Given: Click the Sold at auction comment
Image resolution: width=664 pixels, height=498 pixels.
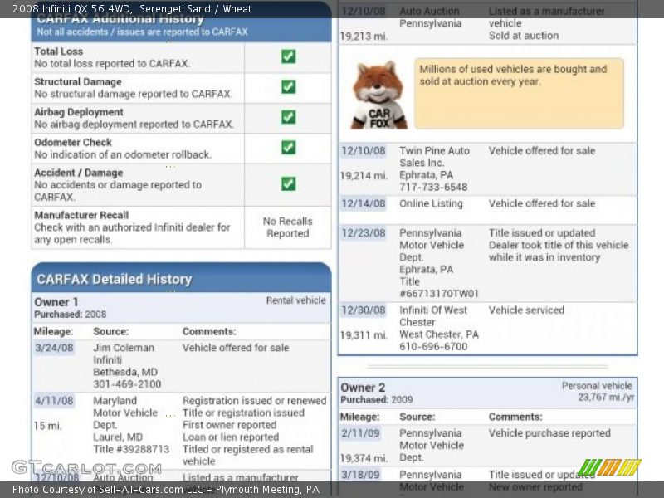Looking at the screenshot, I should tap(524, 36).
